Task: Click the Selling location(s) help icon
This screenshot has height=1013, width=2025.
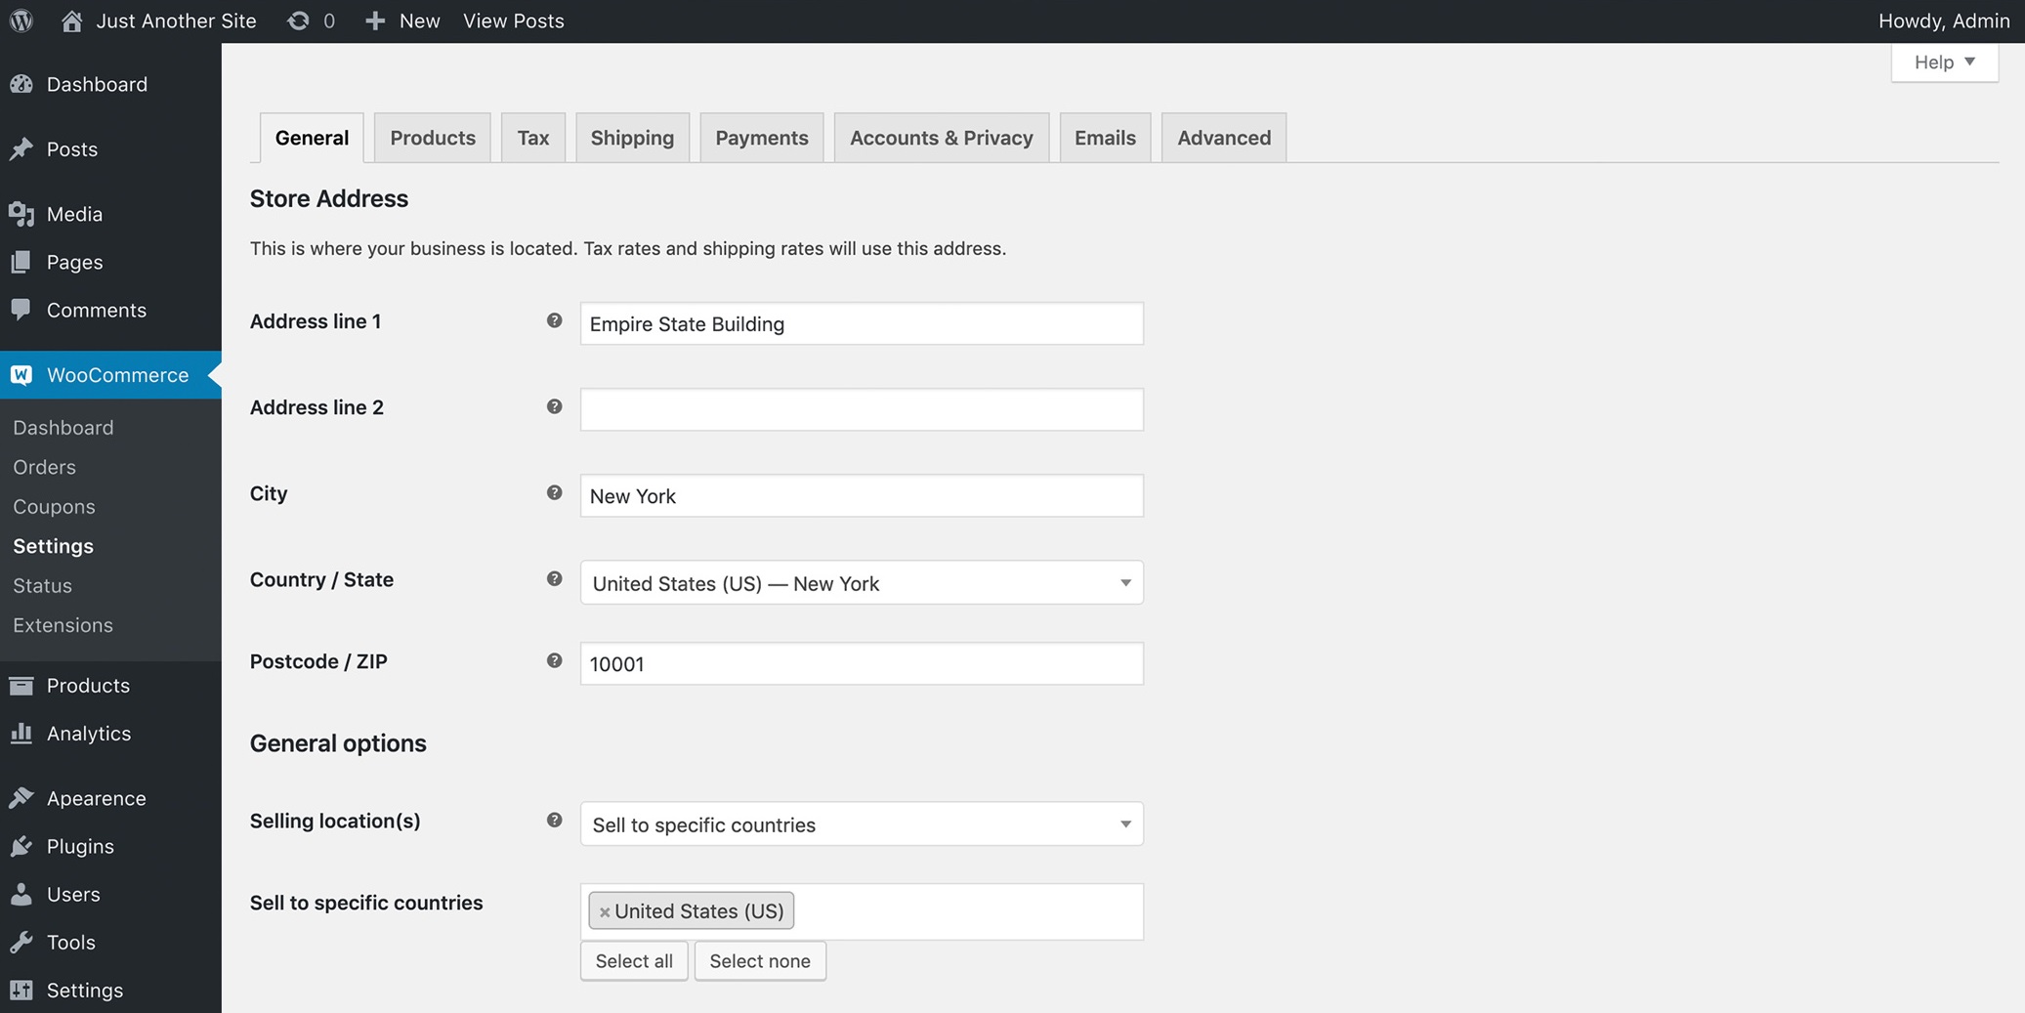Action: click(554, 821)
